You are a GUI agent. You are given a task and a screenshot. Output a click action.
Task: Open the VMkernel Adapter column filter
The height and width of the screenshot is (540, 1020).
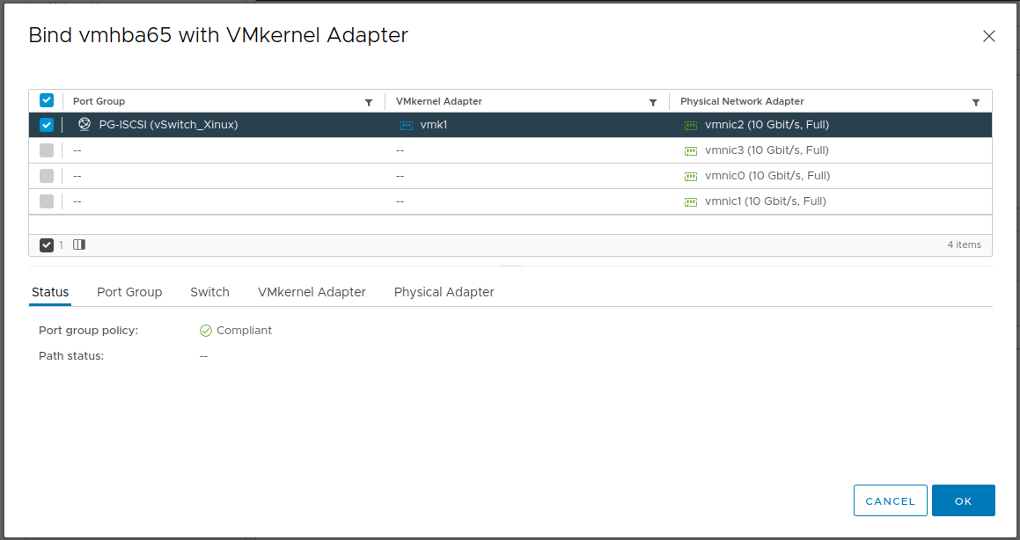click(653, 103)
